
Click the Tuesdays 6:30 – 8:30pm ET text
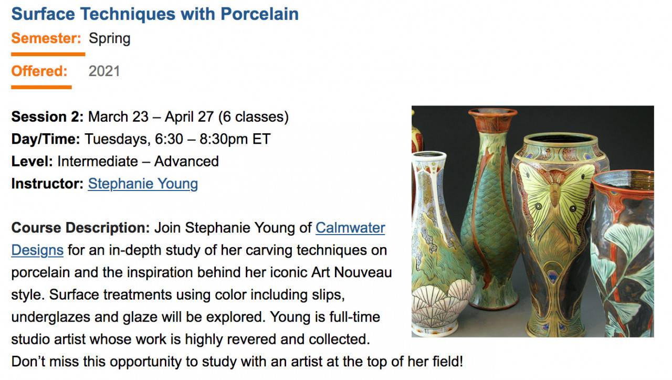coord(177,139)
